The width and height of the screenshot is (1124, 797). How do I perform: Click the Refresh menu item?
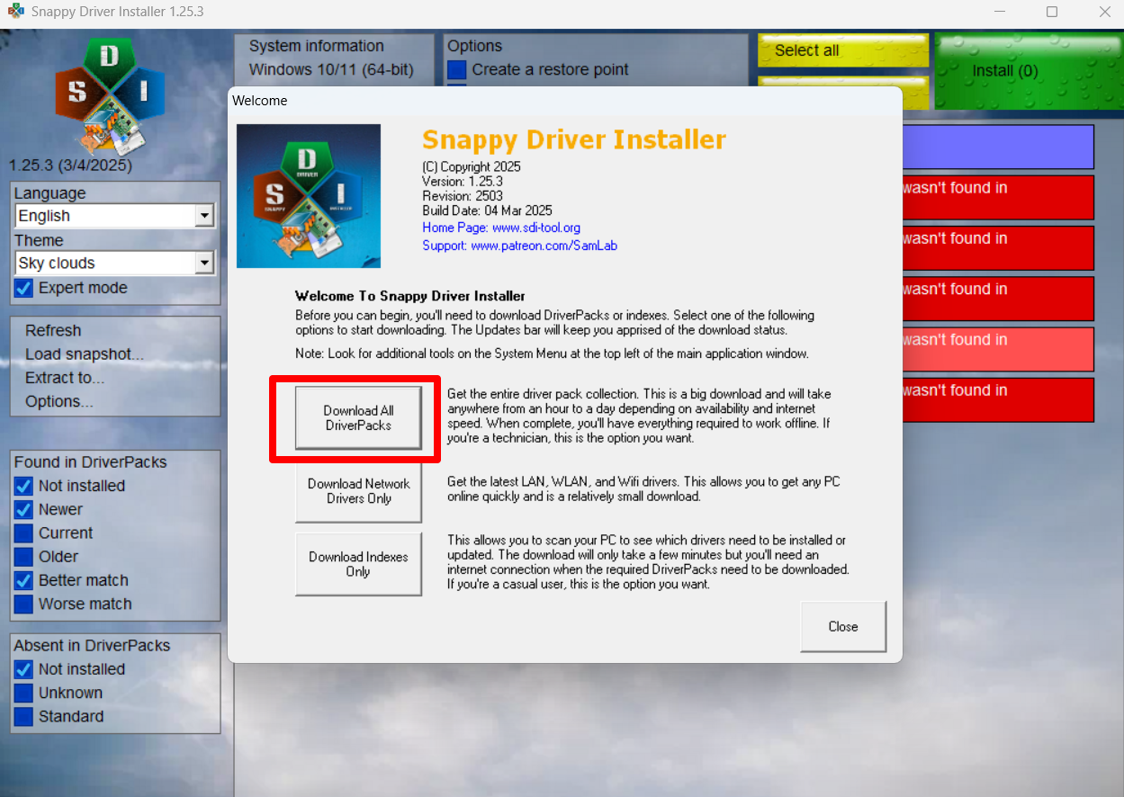[x=53, y=331]
